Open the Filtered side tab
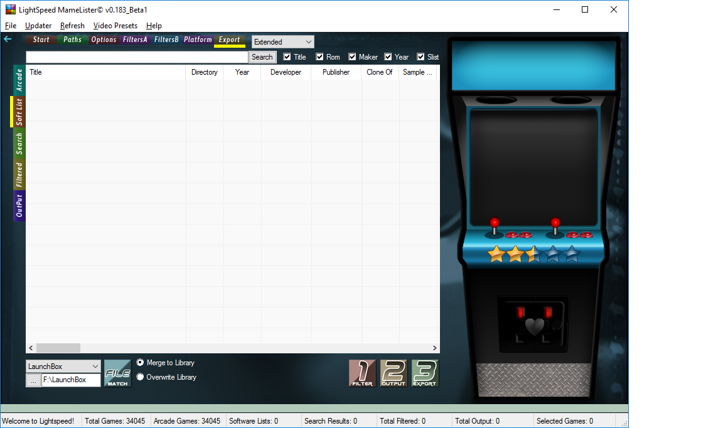 [19, 174]
